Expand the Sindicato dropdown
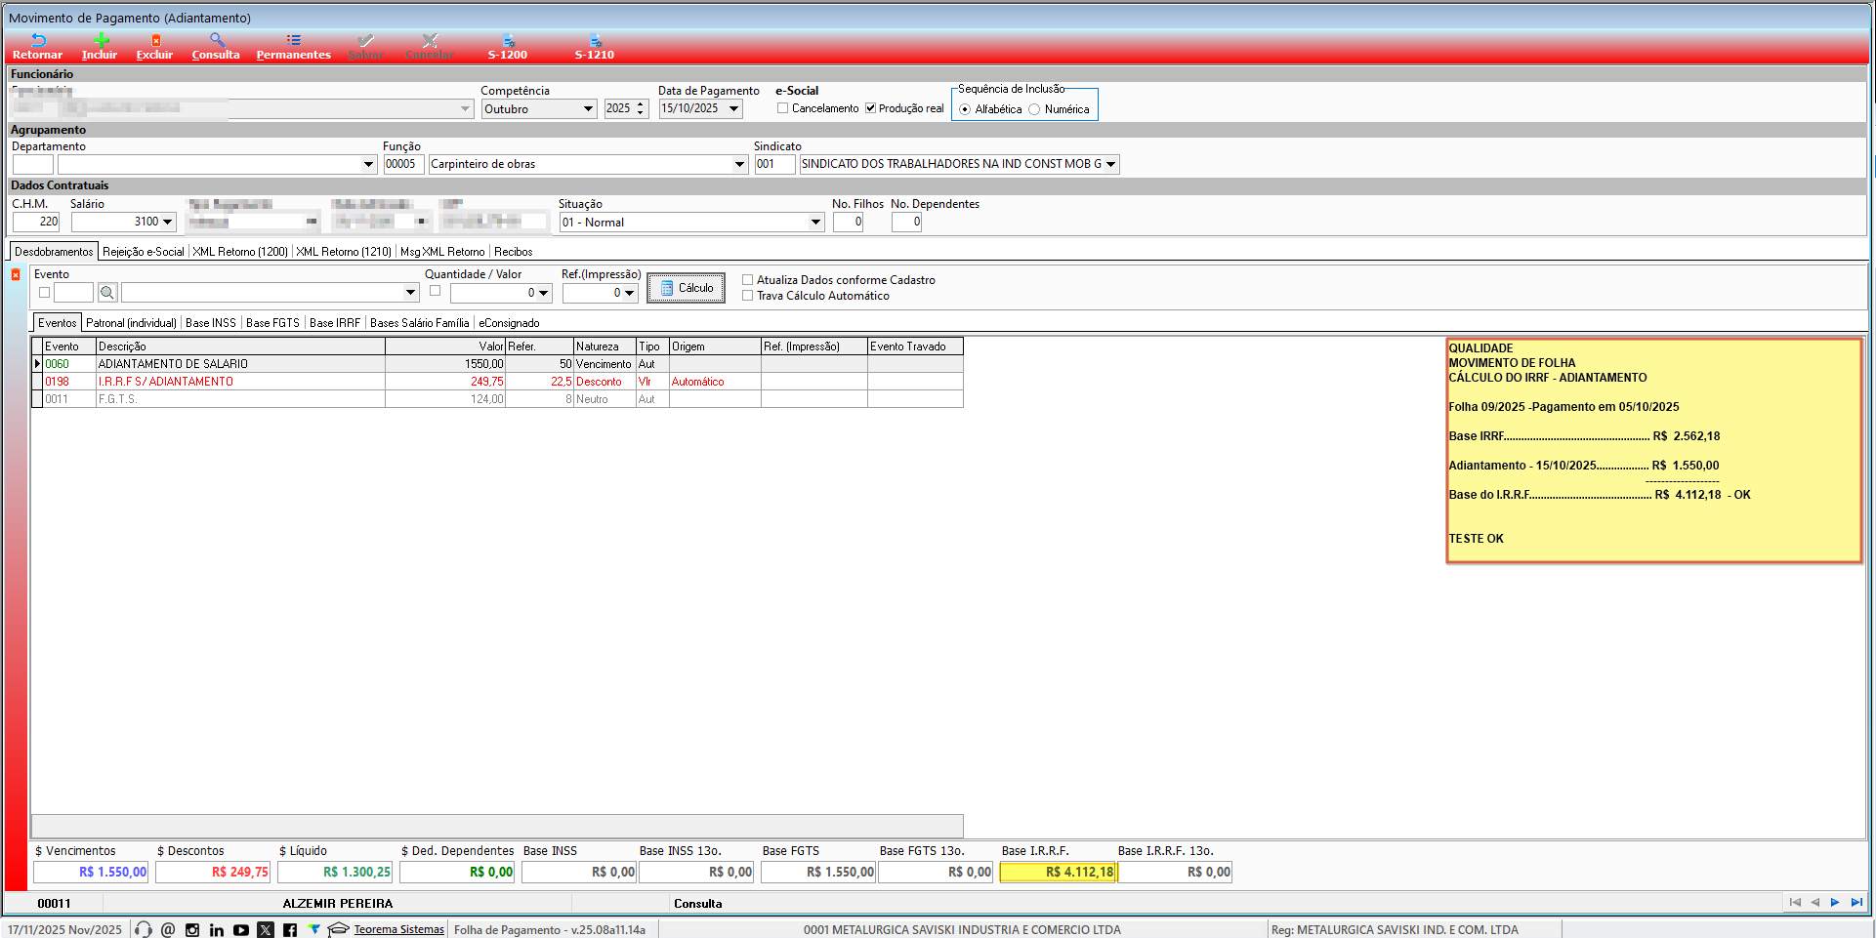Screen dimensions: 1876x938 pos(1110,164)
